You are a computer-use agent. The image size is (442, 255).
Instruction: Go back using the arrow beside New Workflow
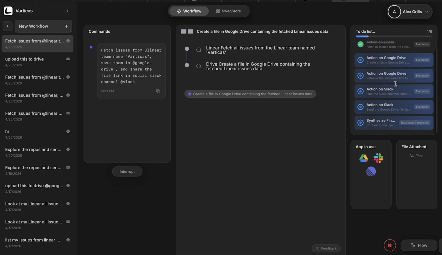pyautogui.click(x=8, y=26)
